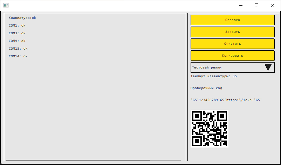The height and width of the screenshot is (165, 281).
Task: Maximize the window
Action: [x=256, y=5]
